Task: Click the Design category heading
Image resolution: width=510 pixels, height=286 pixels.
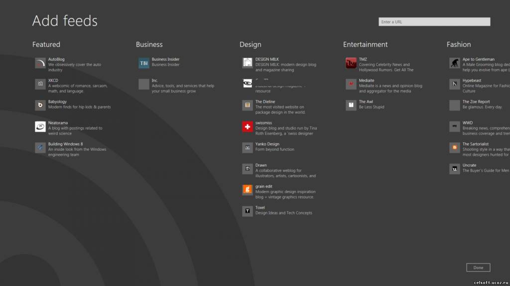Action: 251,44
